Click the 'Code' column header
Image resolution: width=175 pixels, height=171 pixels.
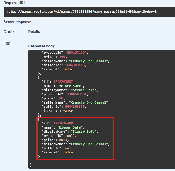[x=9, y=32]
